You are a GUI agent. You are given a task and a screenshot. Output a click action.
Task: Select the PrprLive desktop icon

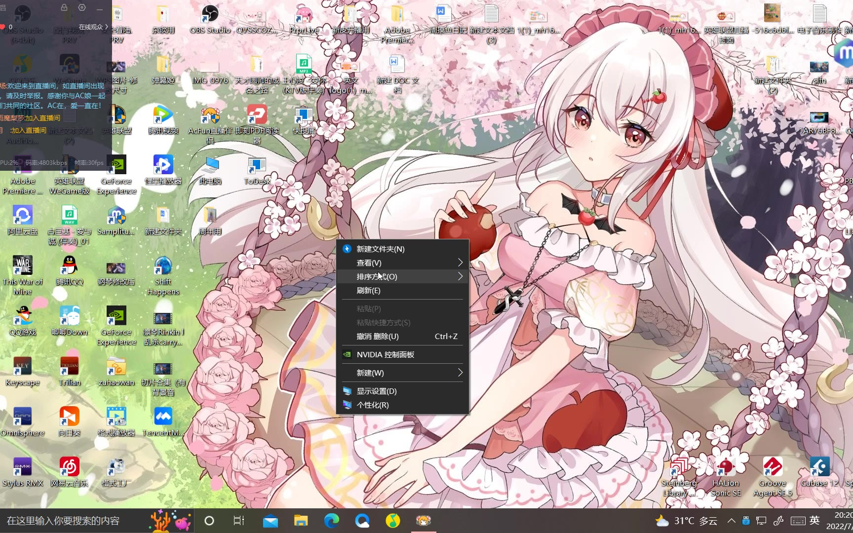(x=304, y=20)
